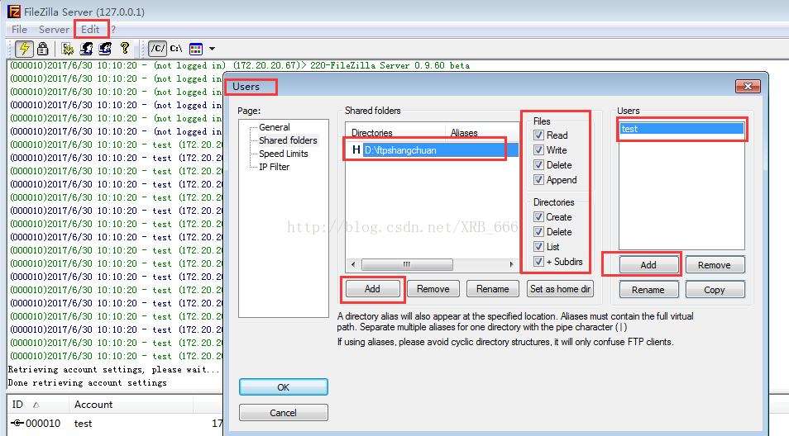This screenshot has height=436, width=789.
Task: Toggle the Directories Delete checkbox
Action: [x=539, y=231]
